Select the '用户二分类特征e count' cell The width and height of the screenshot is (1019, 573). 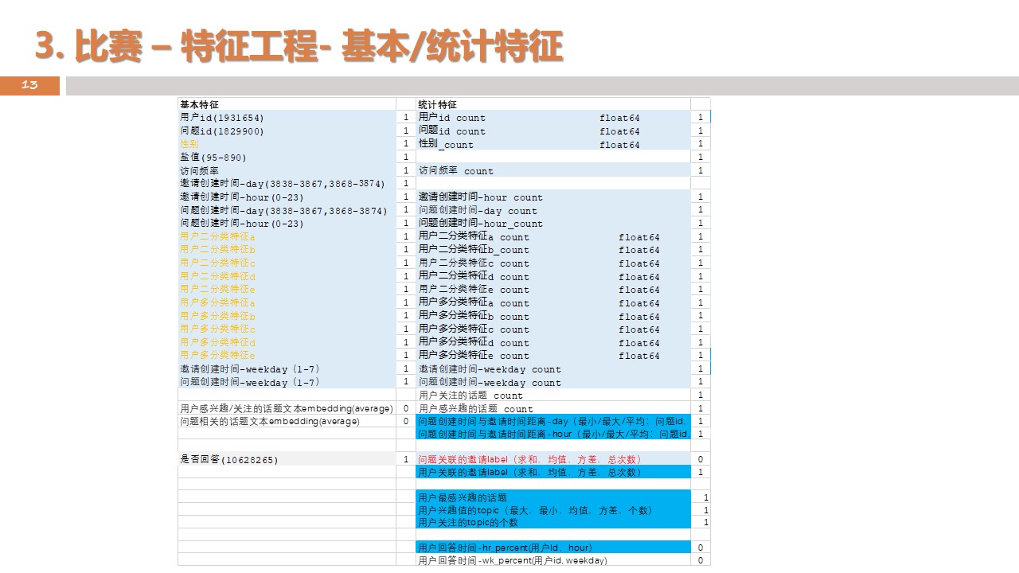click(x=553, y=289)
